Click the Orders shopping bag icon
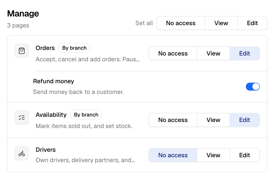The height and width of the screenshot is (185, 278). pyautogui.click(x=22, y=51)
